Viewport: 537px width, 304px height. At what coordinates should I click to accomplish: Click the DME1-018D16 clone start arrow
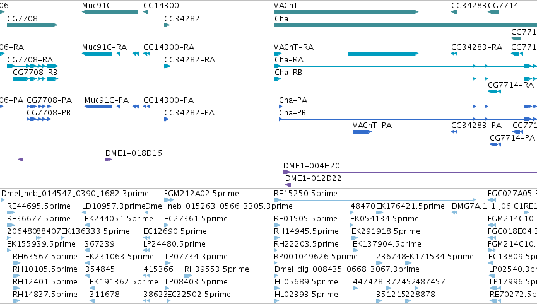coord(109,160)
